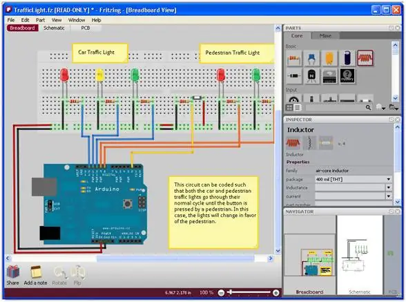Click the Fritzing app icon in title bar
The height and width of the screenshot is (302, 406).
(9, 10)
